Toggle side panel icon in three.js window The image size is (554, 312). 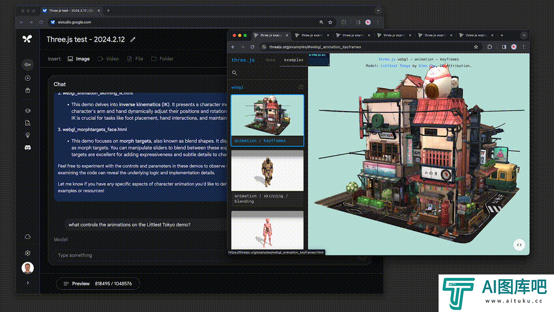click(504, 47)
